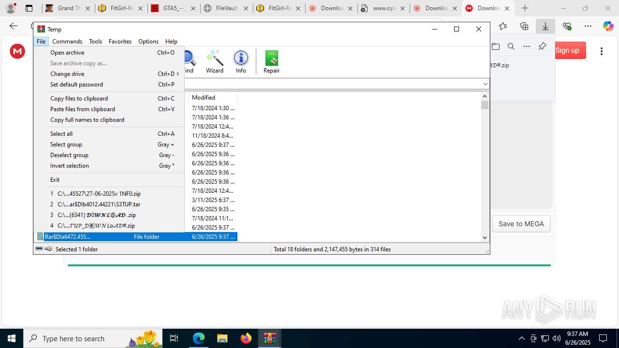The height and width of the screenshot is (348, 619).
Task: Open the Favorites menu
Action: point(120,42)
